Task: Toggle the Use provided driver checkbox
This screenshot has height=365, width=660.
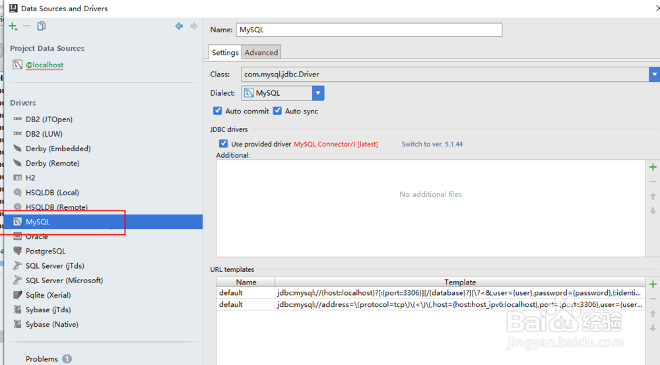Action: 223,144
